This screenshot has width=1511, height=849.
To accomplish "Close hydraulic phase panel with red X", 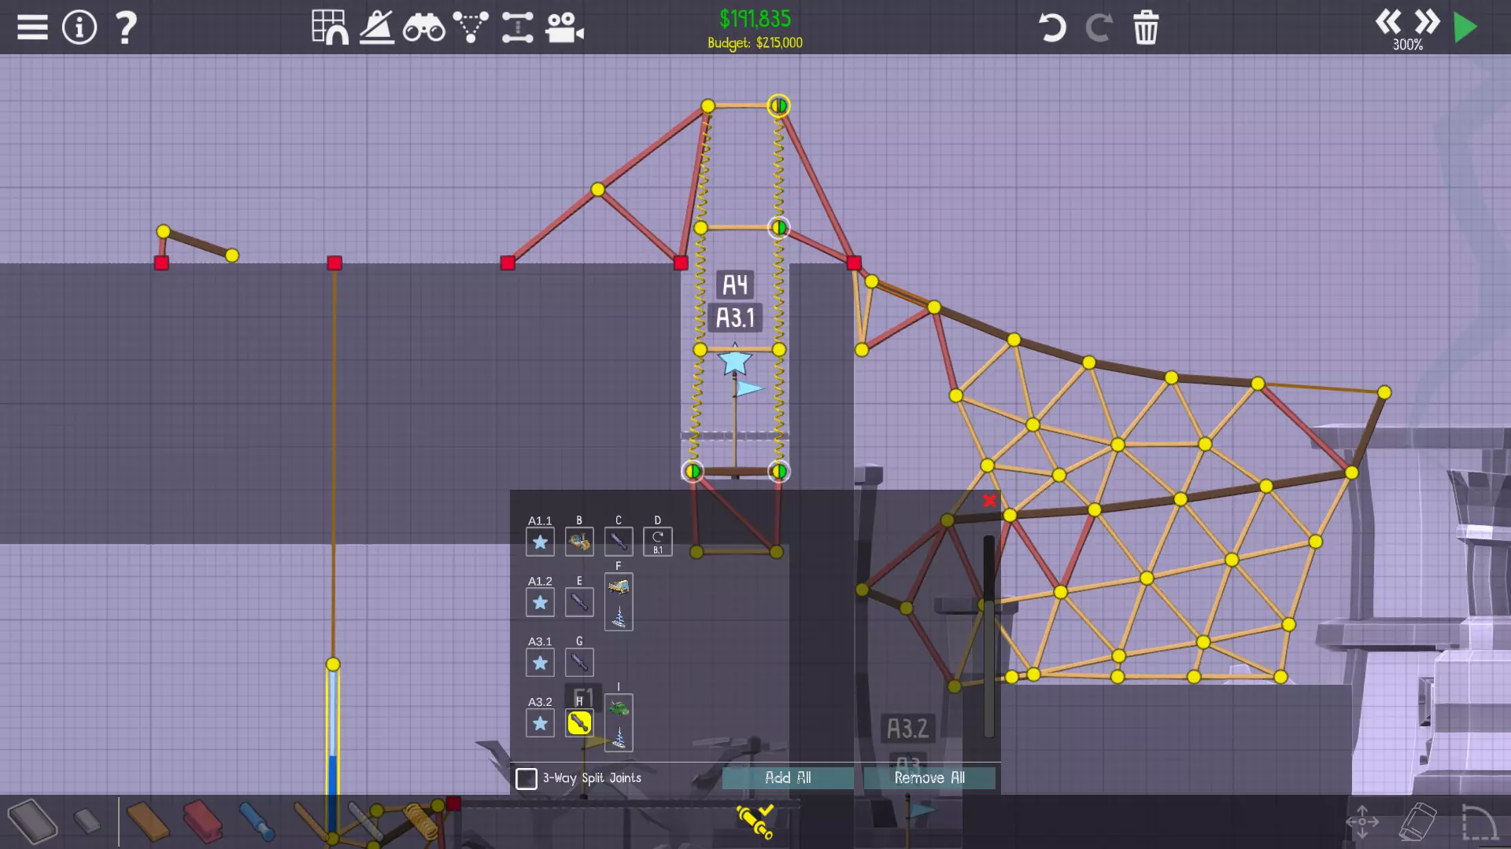I will pyautogui.click(x=990, y=501).
